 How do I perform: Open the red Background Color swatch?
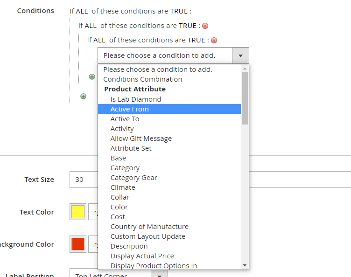[78, 244]
